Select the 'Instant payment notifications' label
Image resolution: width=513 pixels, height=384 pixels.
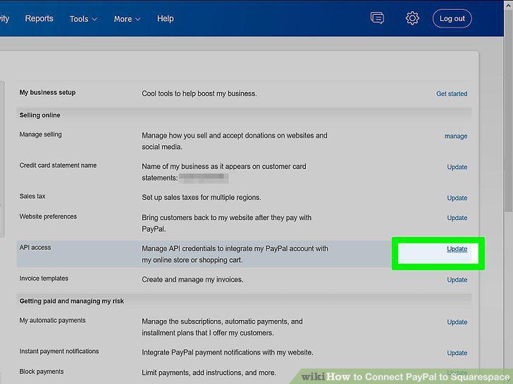point(59,352)
